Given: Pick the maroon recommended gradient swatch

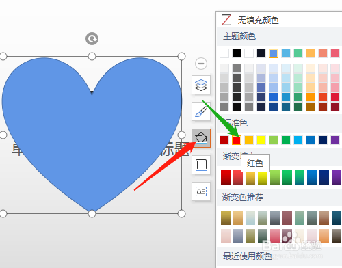Looking at the screenshot, I should (287, 218).
